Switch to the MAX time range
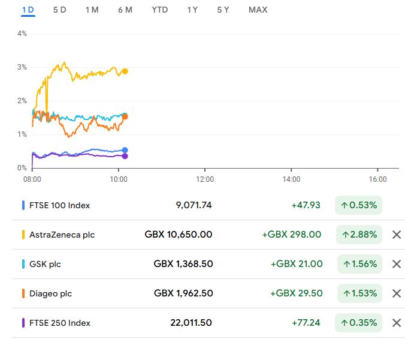405x339 pixels. click(258, 10)
